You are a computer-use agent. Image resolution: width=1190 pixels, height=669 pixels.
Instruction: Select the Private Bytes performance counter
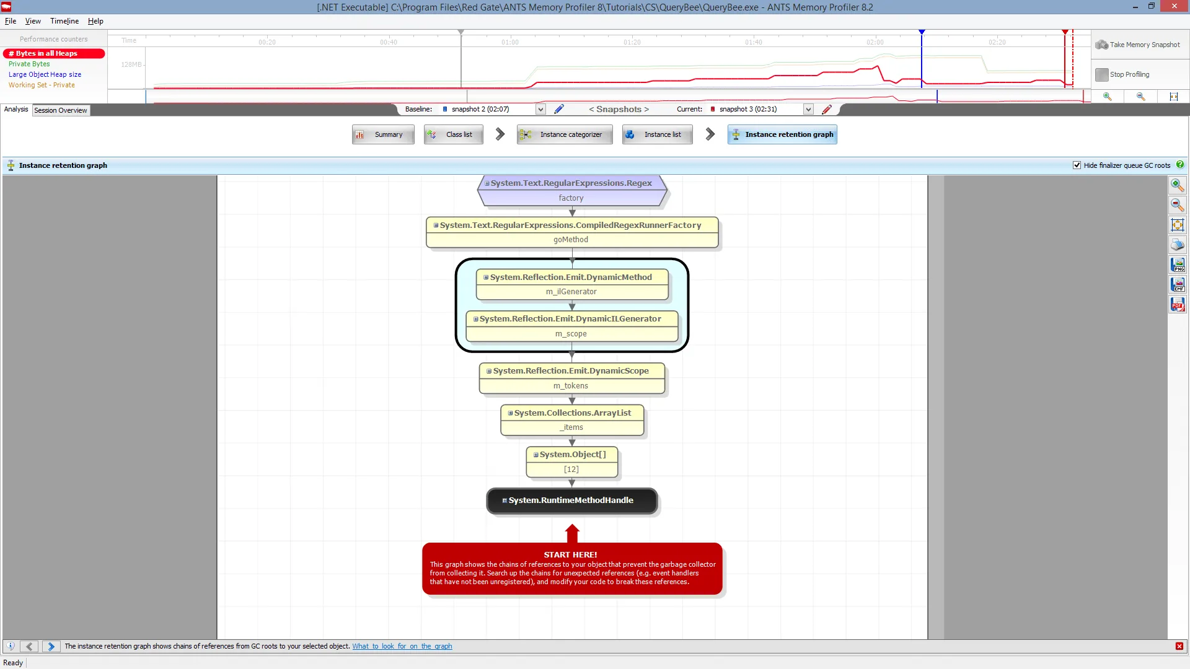(x=29, y=64)
